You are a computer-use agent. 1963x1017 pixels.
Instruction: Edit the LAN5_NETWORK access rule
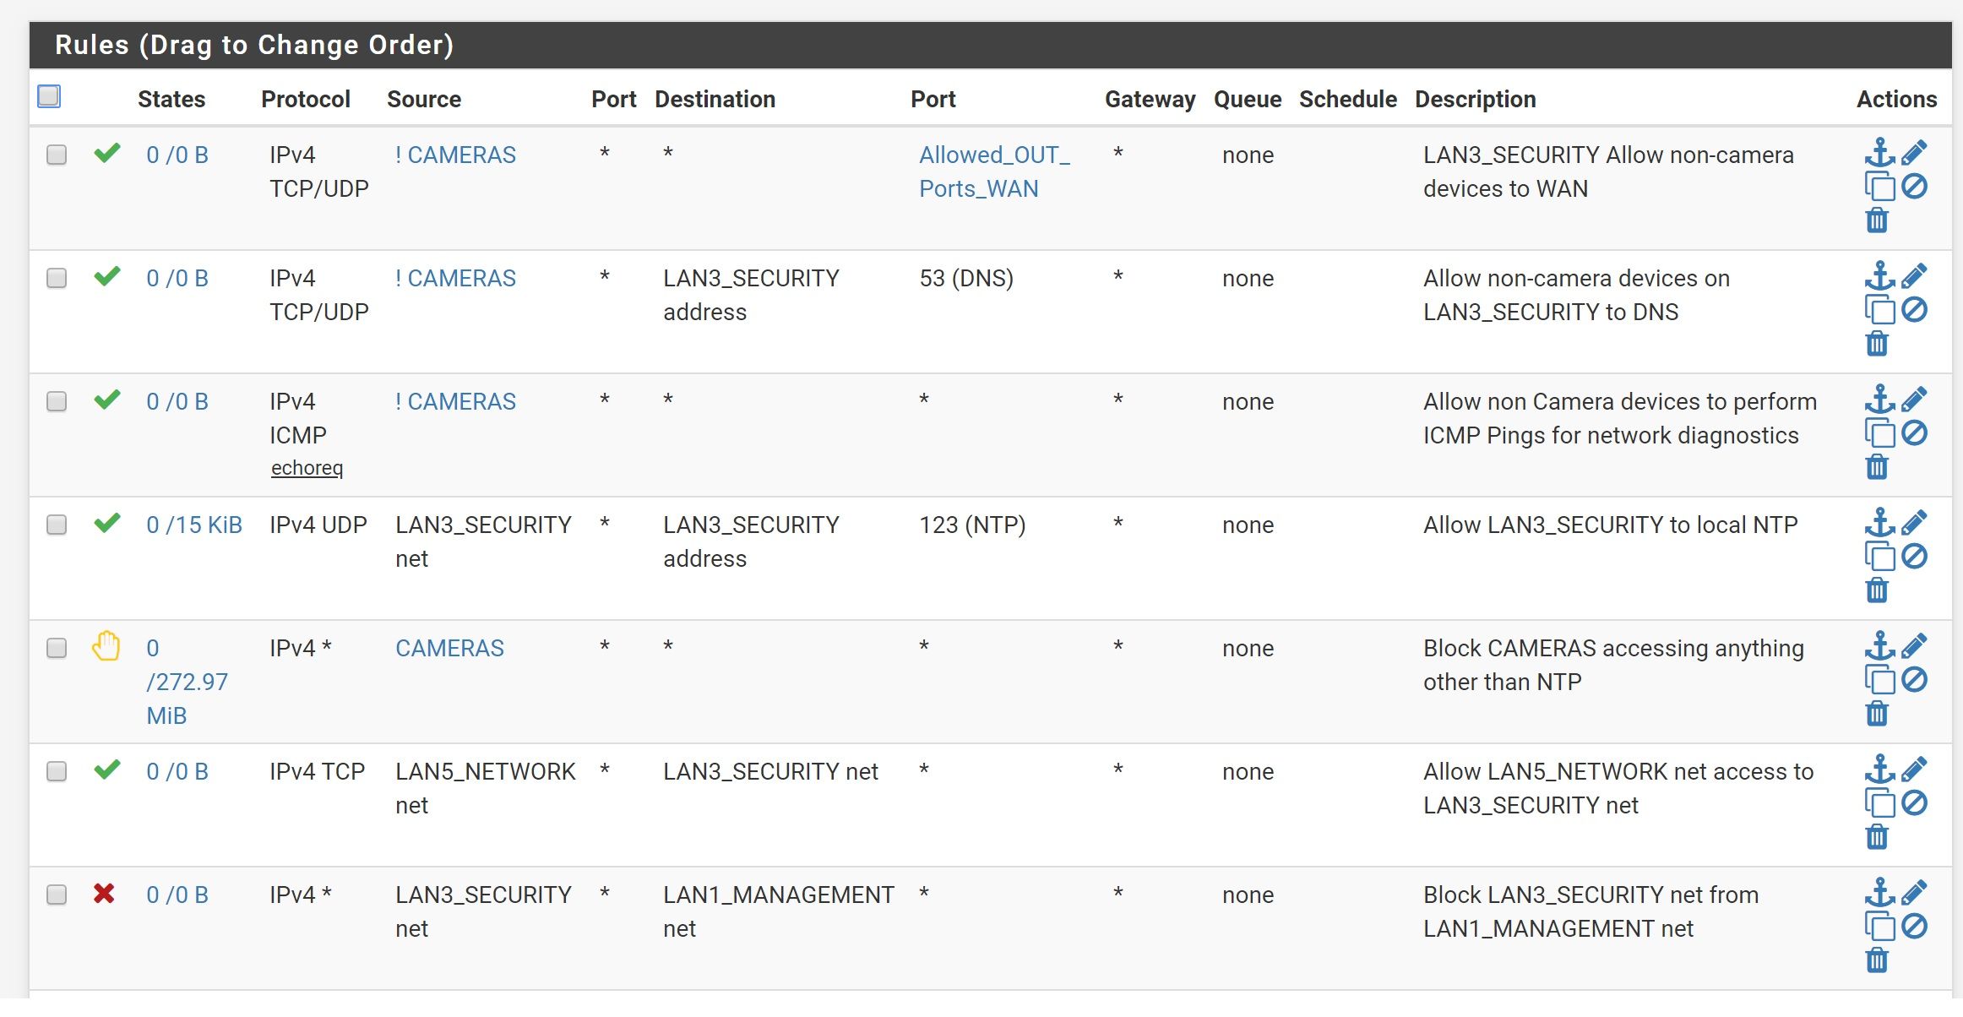tap(1915, 769)
